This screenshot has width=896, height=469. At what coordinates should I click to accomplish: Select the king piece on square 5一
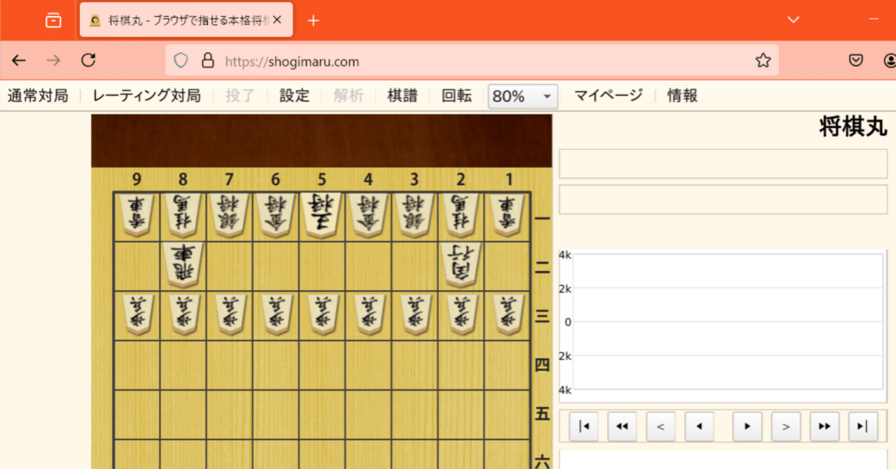click(321, 216)
